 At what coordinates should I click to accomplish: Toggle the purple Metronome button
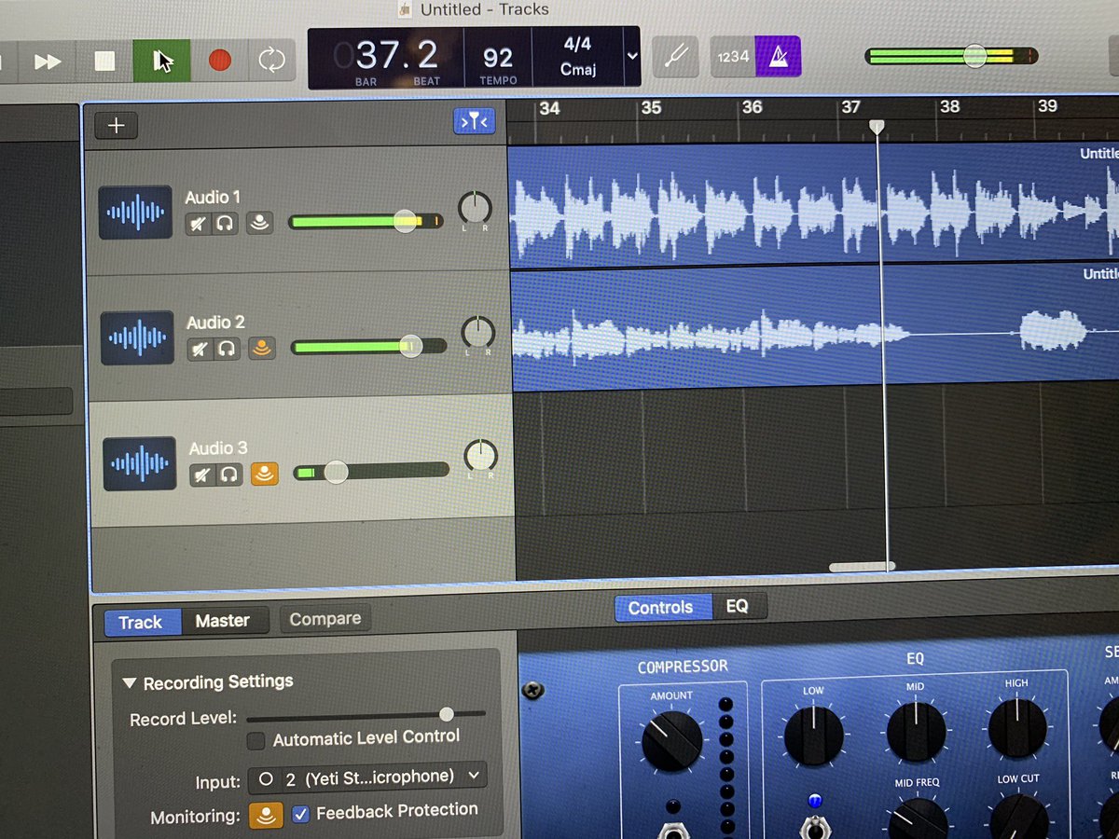778,57
